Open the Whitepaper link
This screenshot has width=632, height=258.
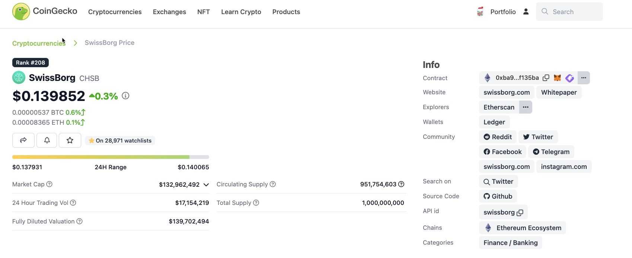pyautogui.click(x=559, y=92)
